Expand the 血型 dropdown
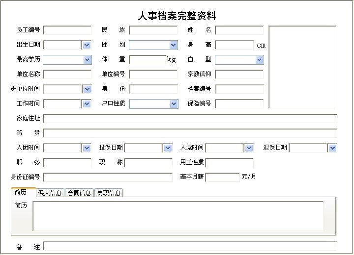354x255 pixels. (259, 60)
